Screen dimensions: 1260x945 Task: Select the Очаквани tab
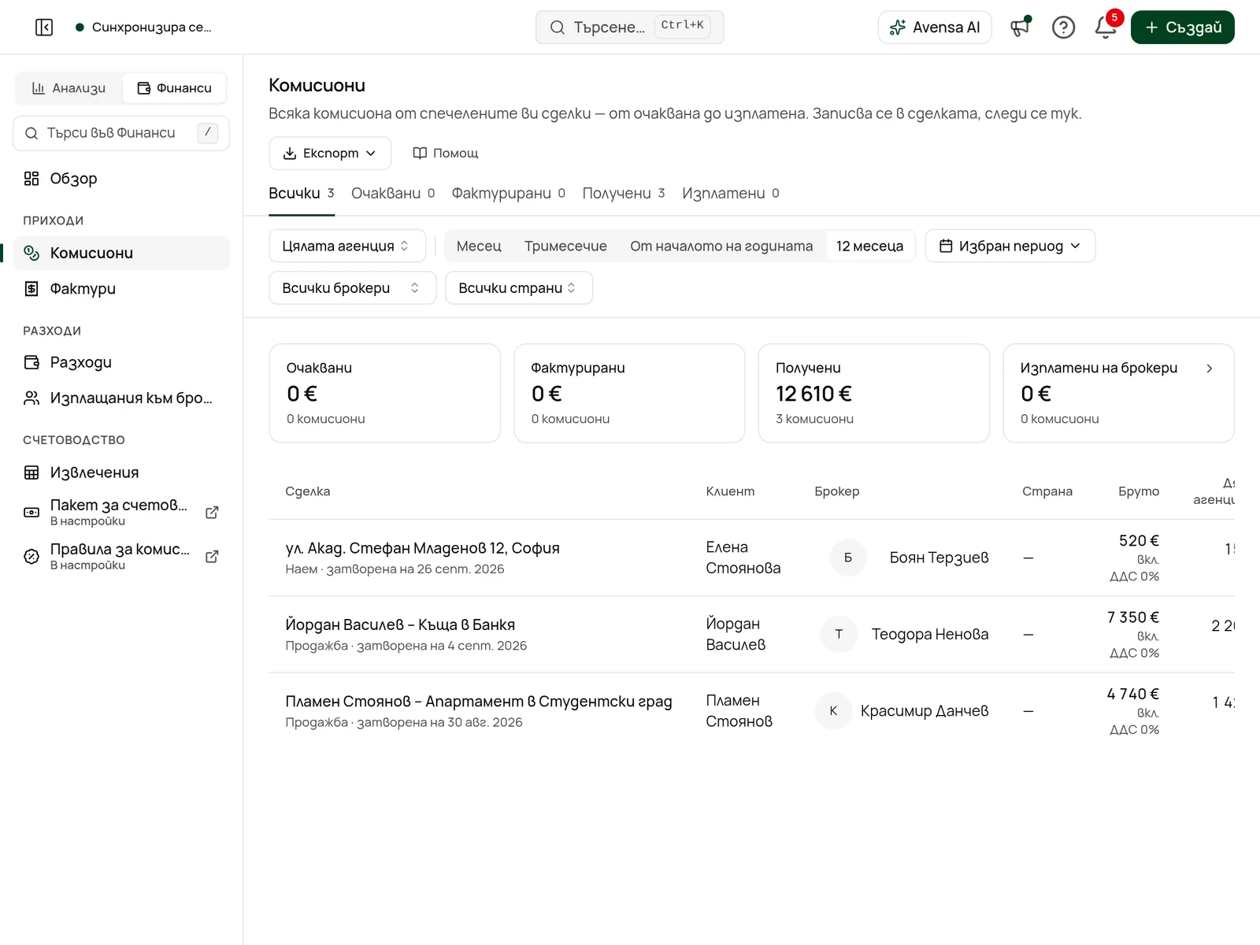(x=393, y=194)
